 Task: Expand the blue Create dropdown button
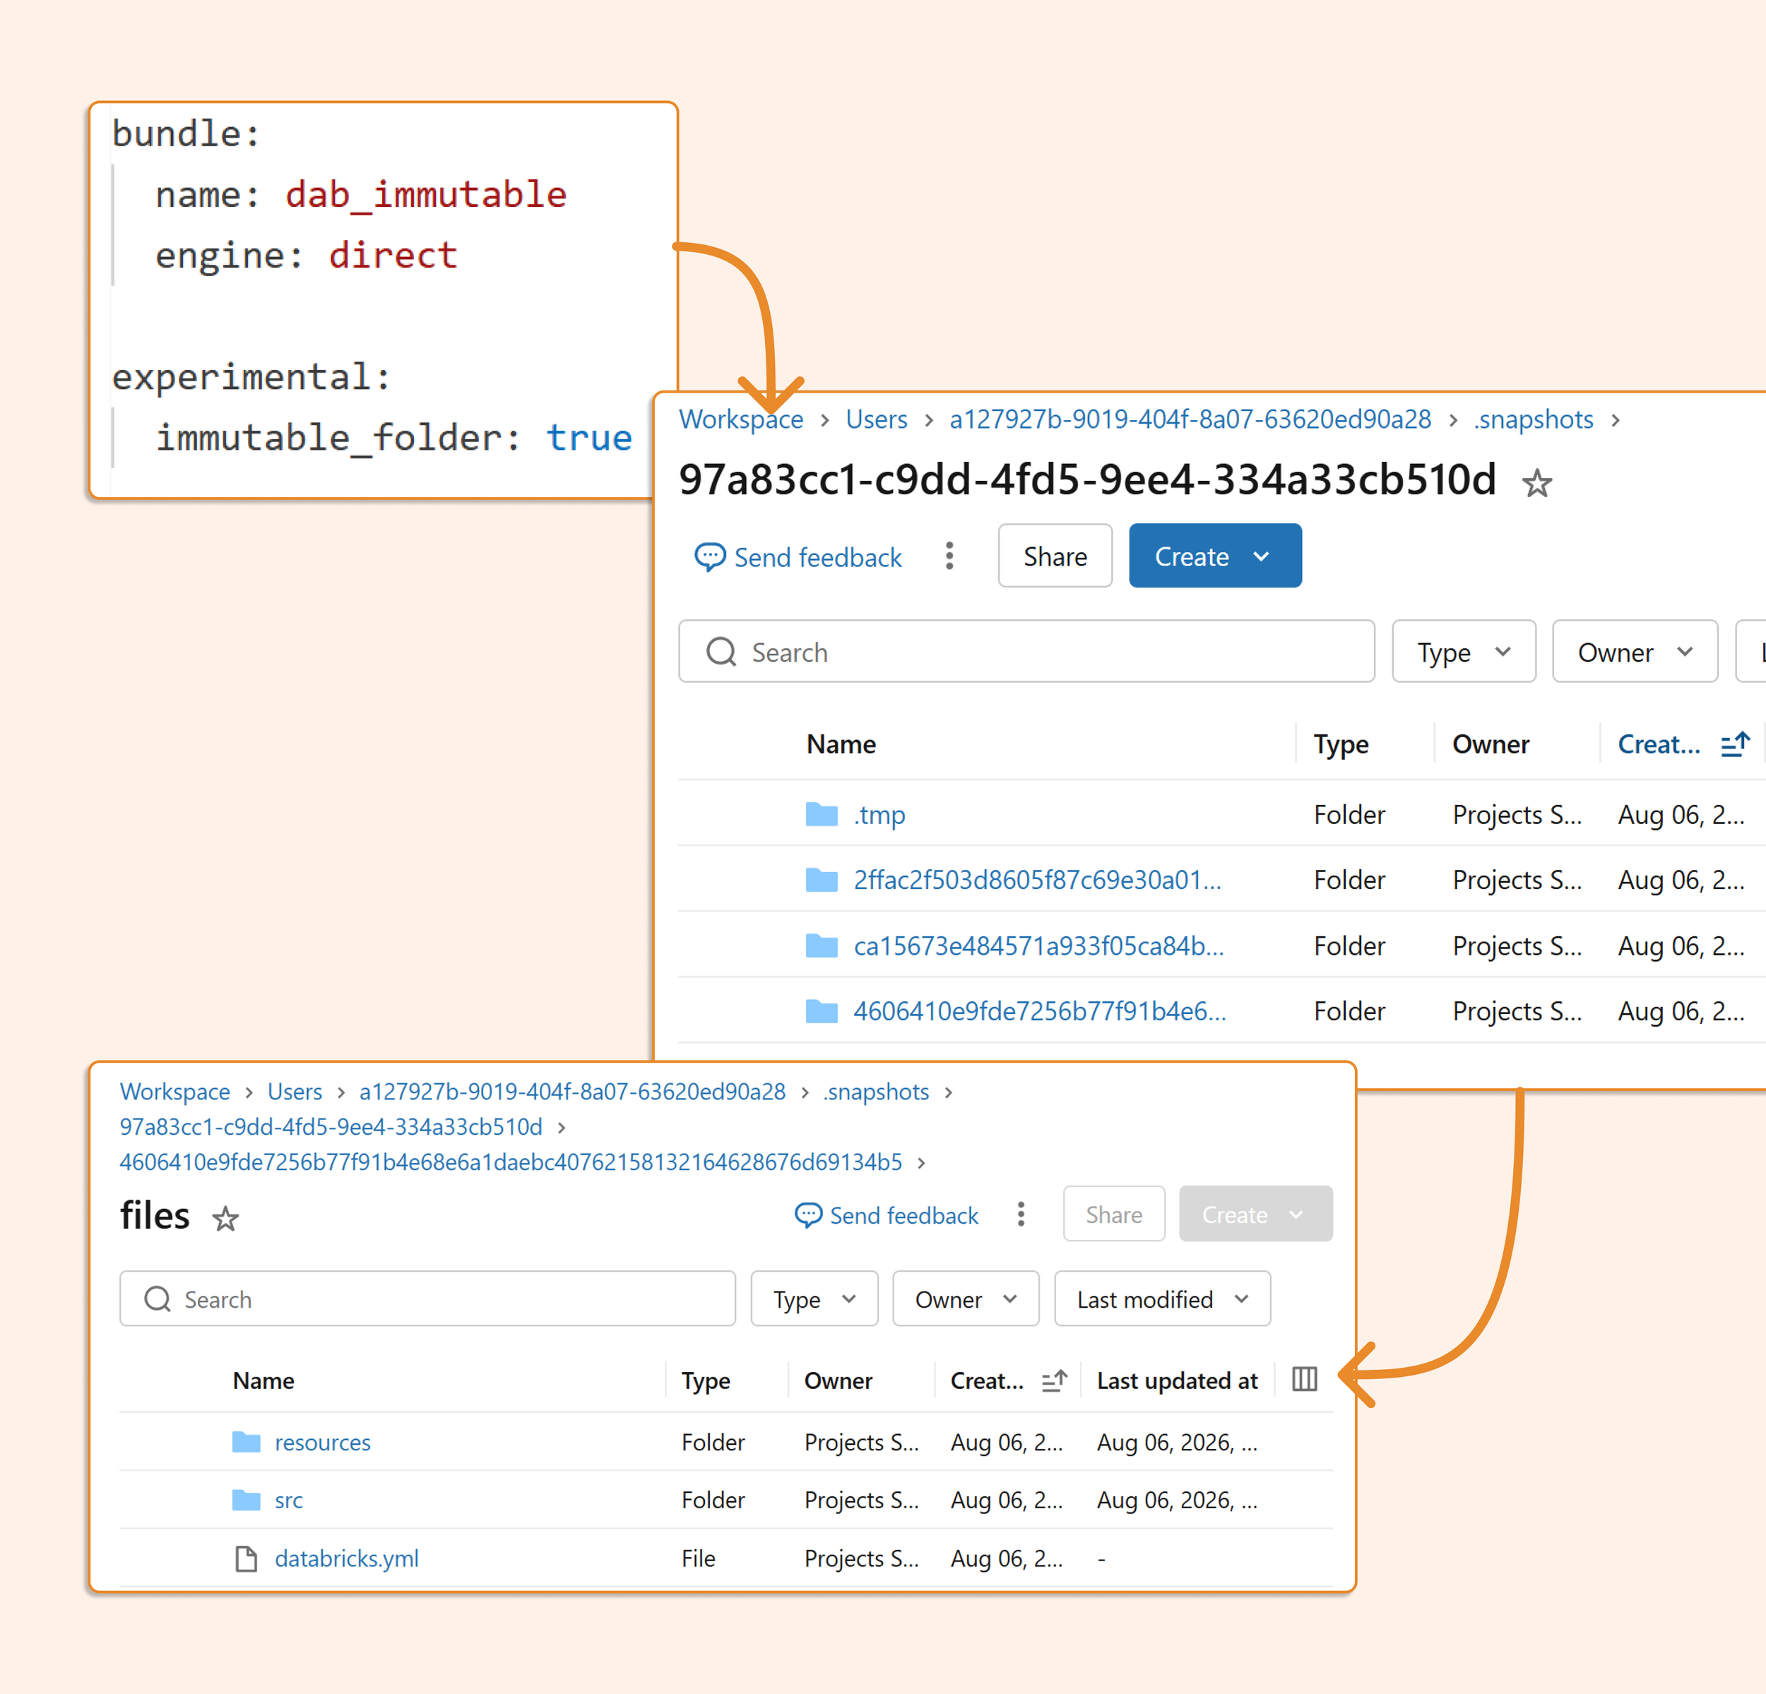1214,556
